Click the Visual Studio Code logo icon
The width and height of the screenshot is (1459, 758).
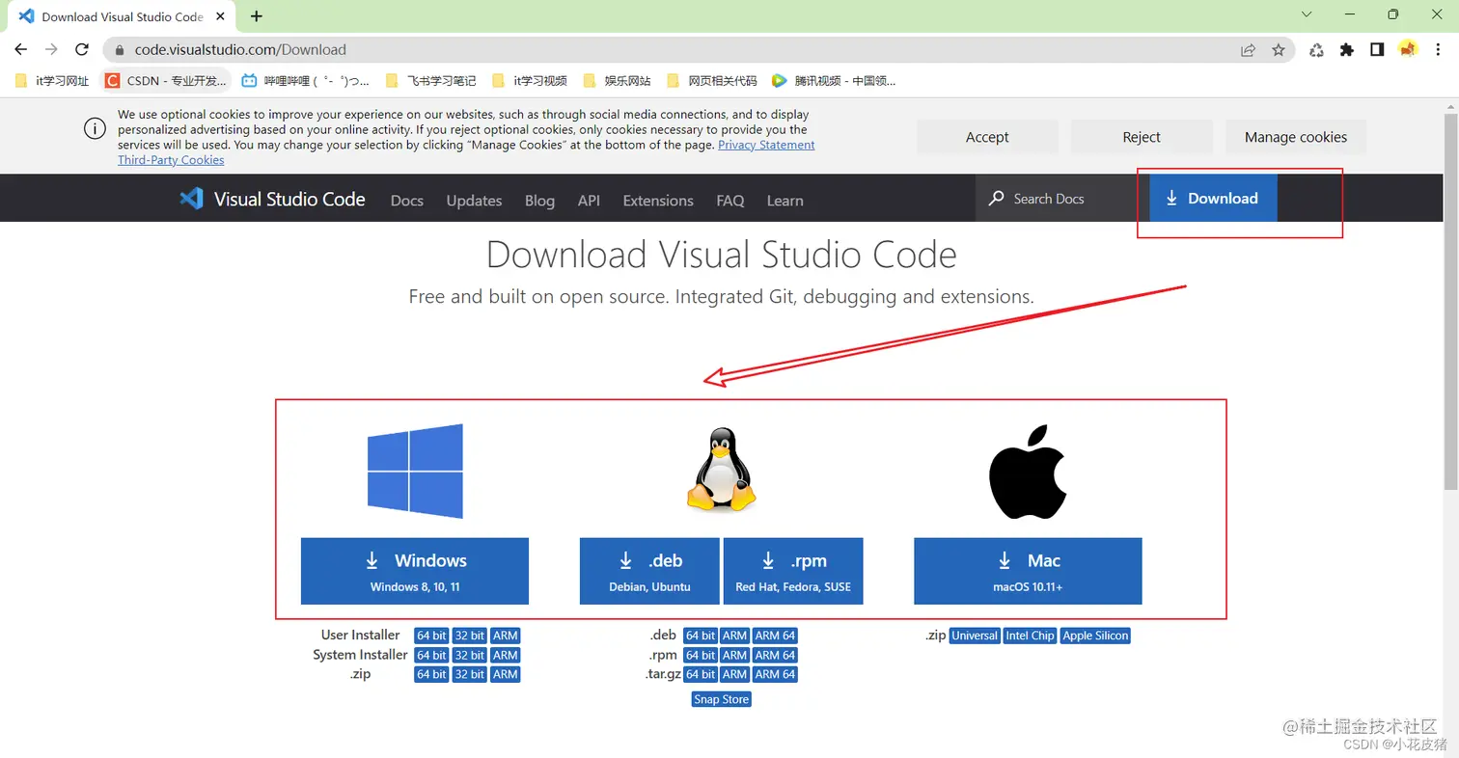pos(191,200)
